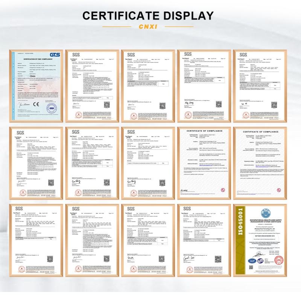Click the CE mark on the GTS certificate
The image size is (301, 301).
(x=36, y=104)
